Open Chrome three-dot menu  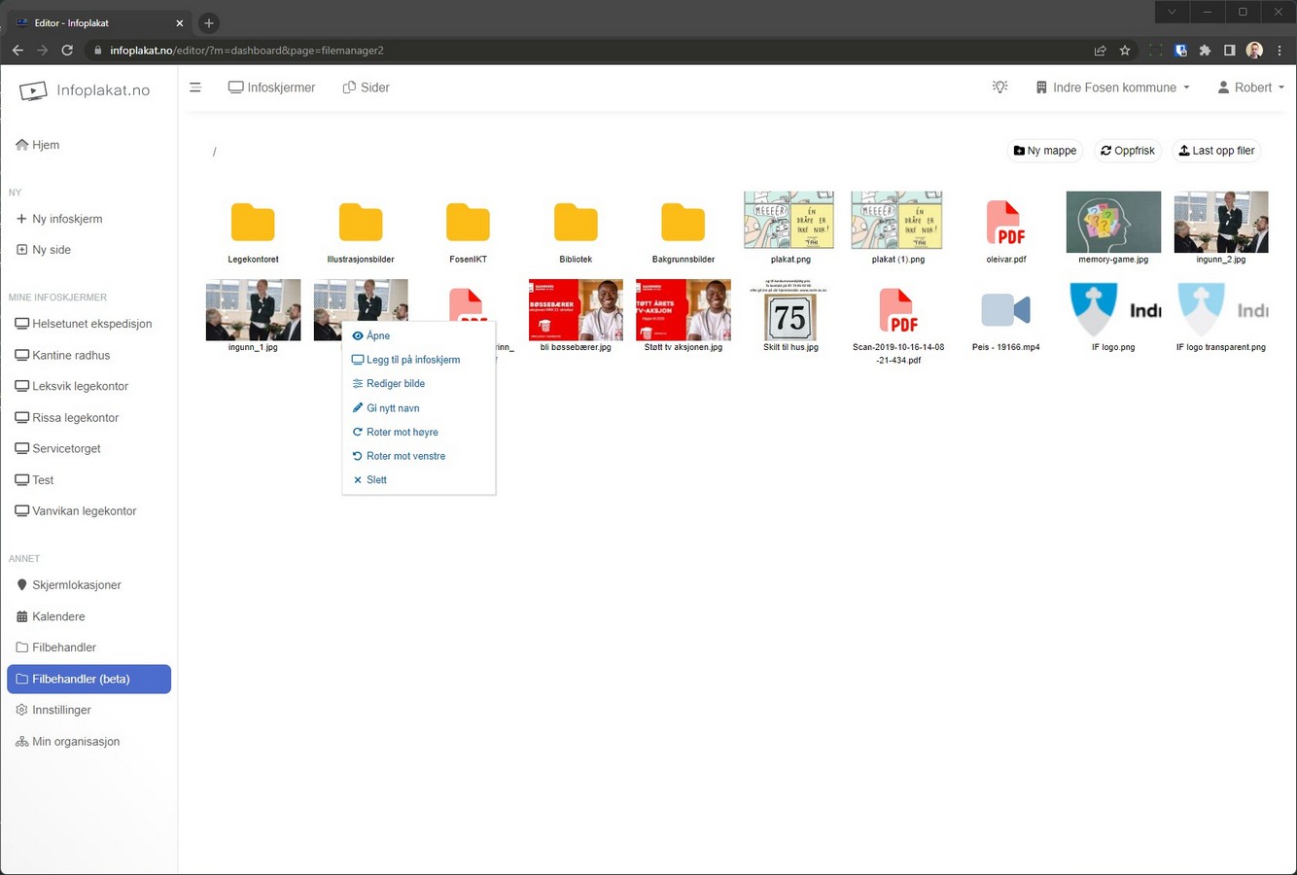(x=1280, y=51)
